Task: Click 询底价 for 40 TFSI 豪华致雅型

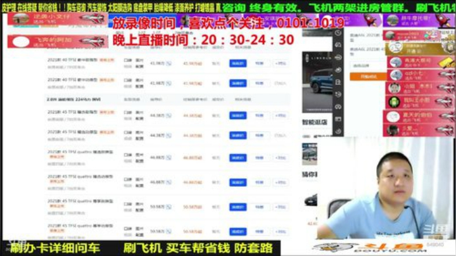Action: point(238,63)
